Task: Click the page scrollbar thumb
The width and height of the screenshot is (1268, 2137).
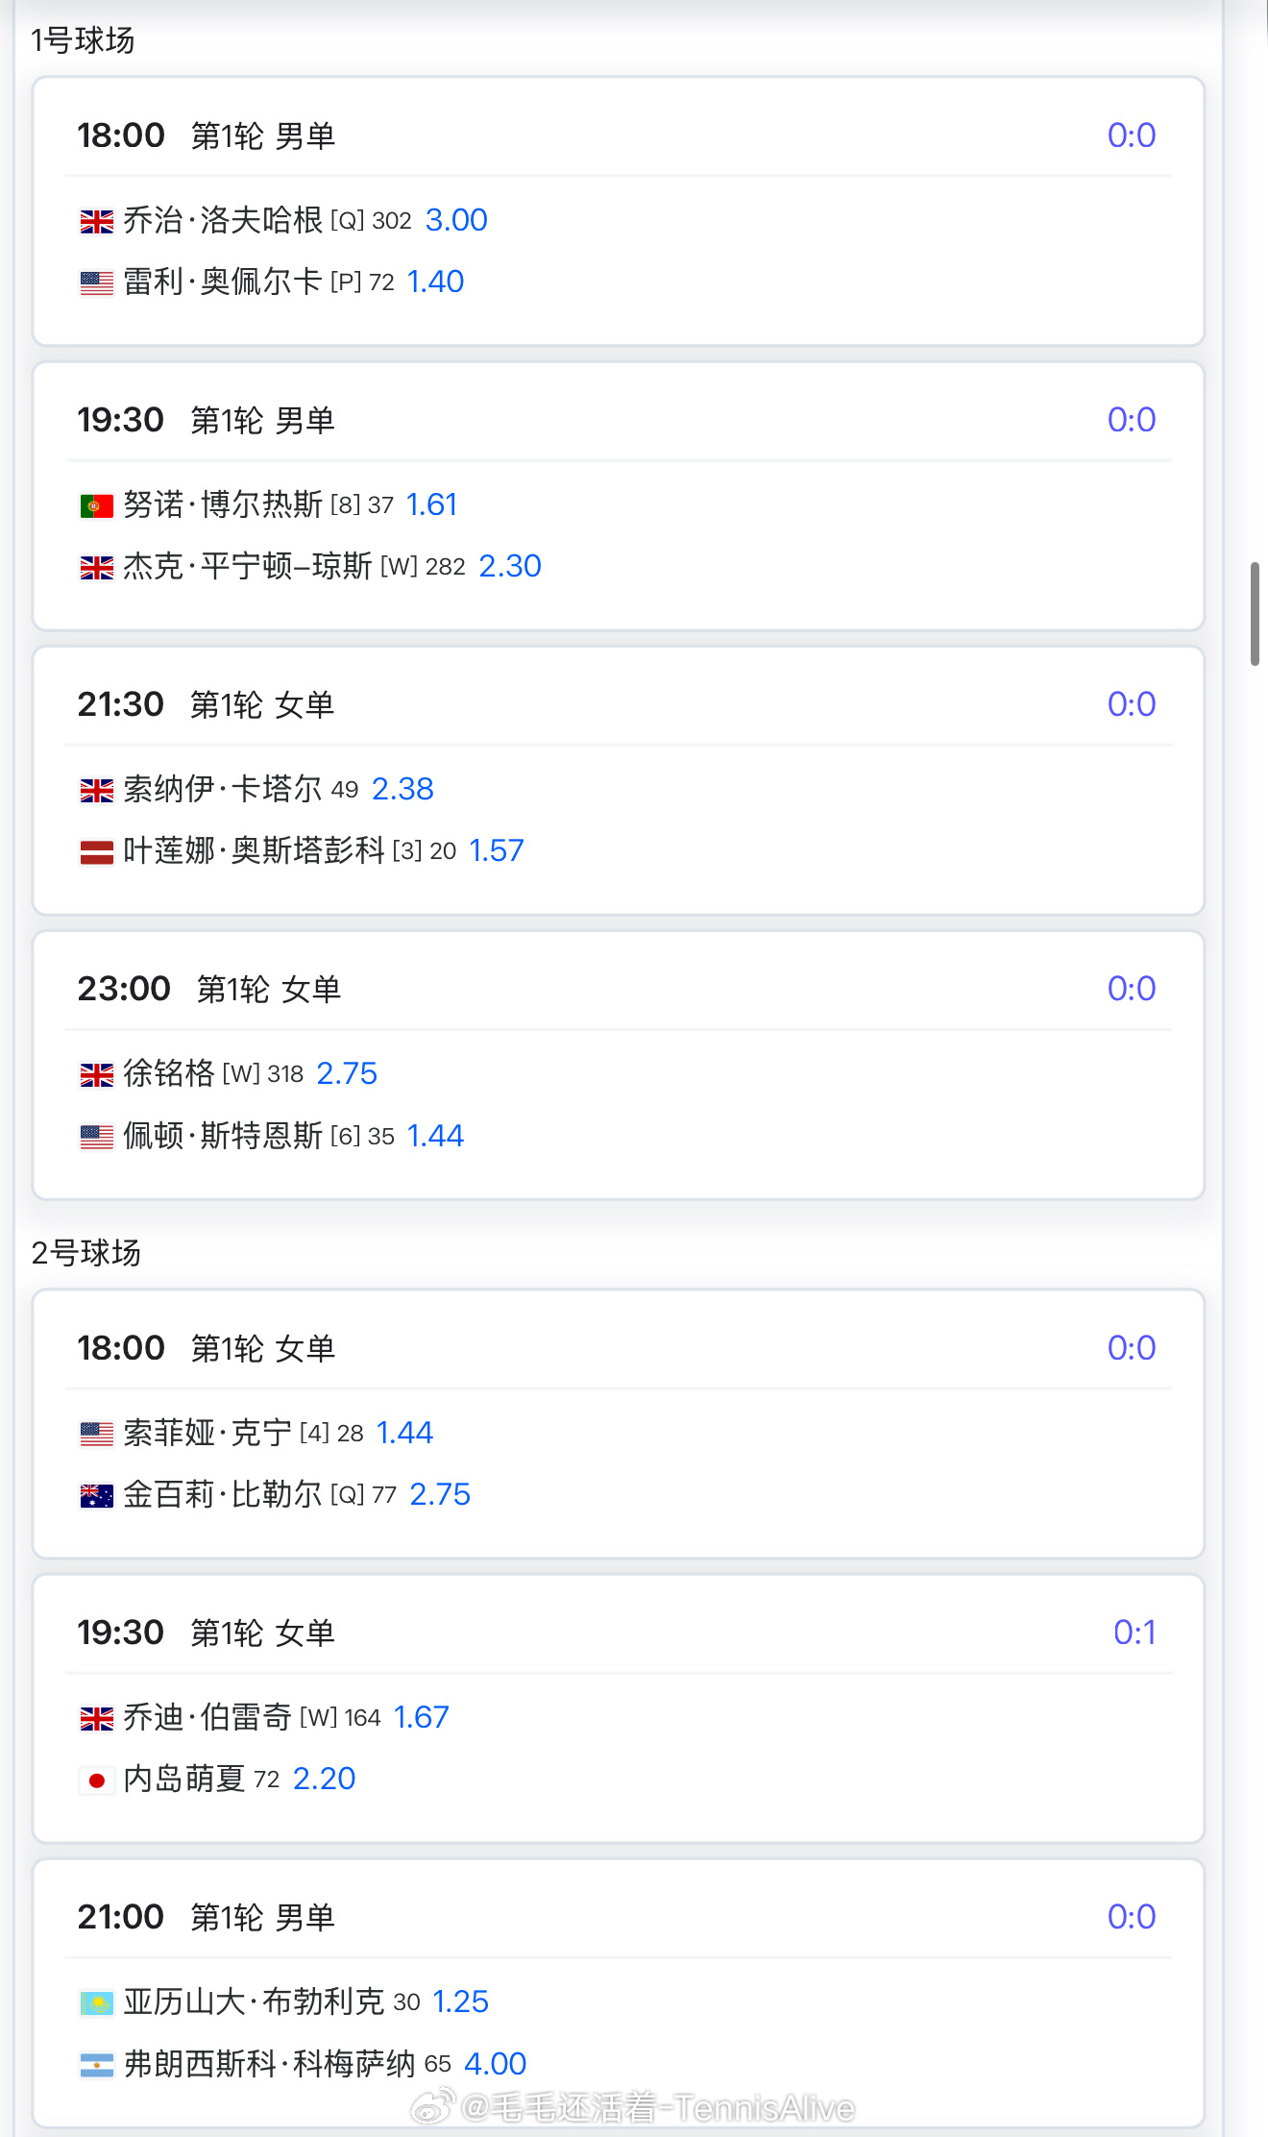Action: pyautogui.click(x=1255, y=614)
